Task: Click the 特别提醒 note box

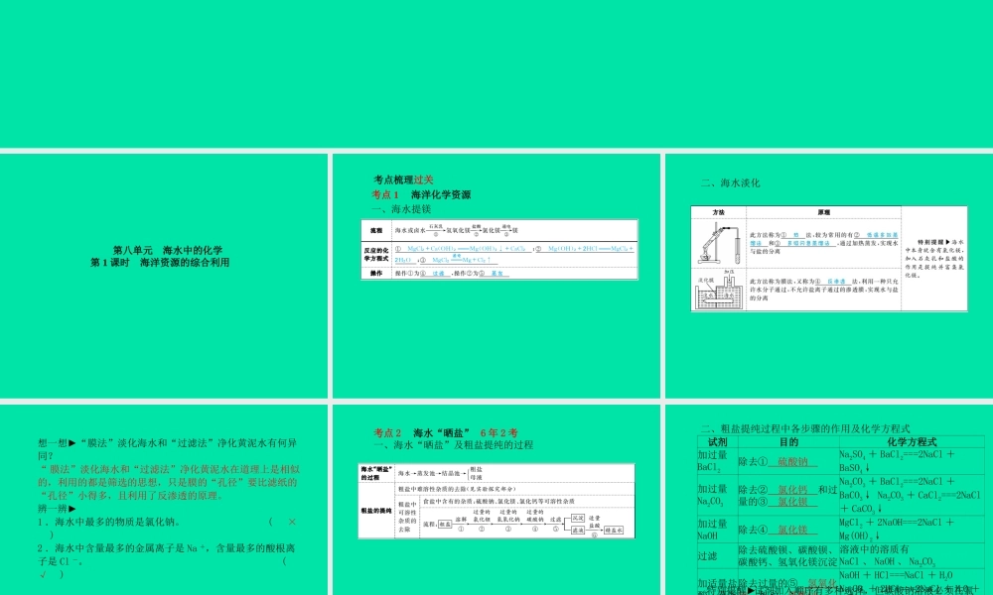Action: tap(934, 259)
